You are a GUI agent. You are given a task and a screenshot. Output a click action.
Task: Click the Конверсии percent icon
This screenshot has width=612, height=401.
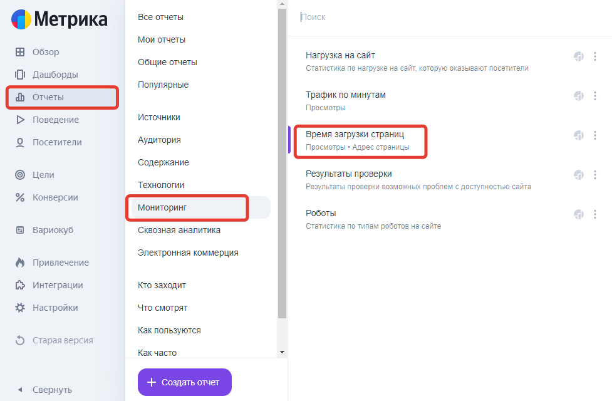tap(20, 197)
